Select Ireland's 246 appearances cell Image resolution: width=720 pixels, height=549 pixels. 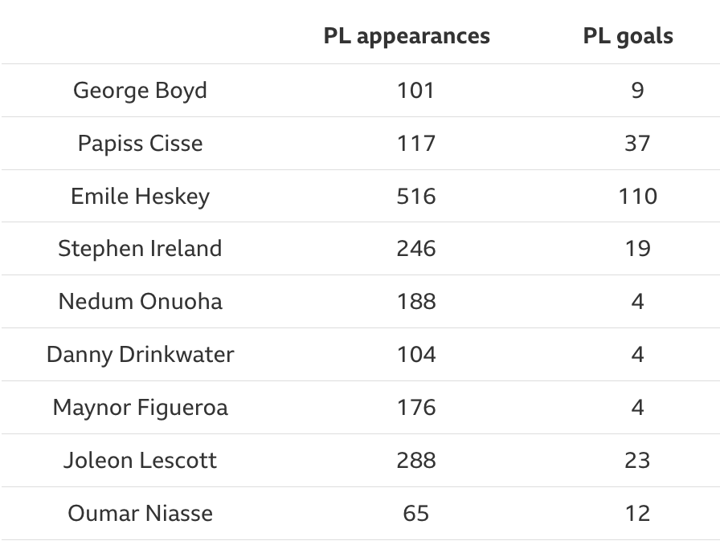pyautogui.click(x=416, y=249)
